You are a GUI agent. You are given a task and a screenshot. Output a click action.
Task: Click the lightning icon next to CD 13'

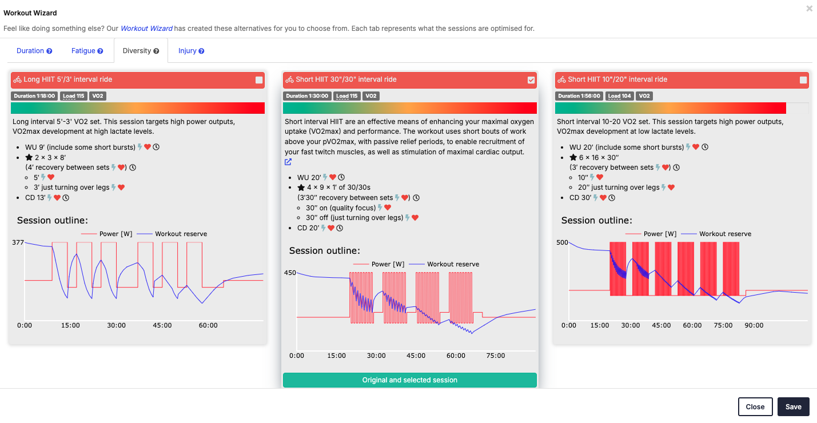tap(50, 198)
